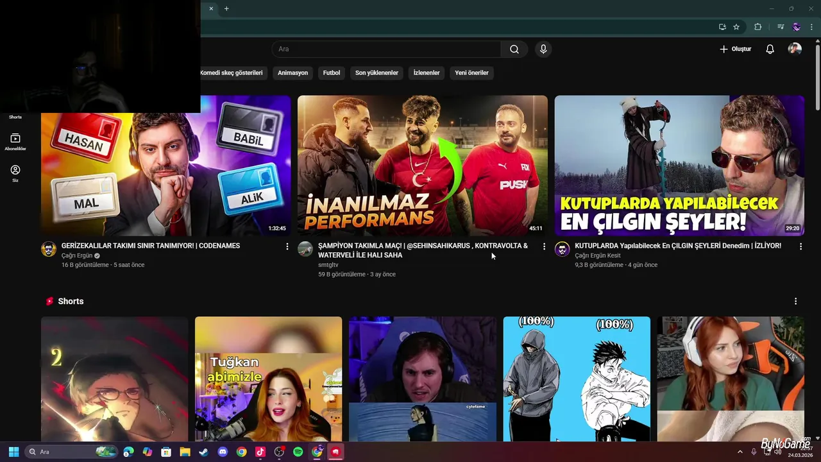The height and width of the screenshot is (462, 821).
Task: Open Abonelikler in the sidebar
Action: pyautogui.click(x=15, y=142)
